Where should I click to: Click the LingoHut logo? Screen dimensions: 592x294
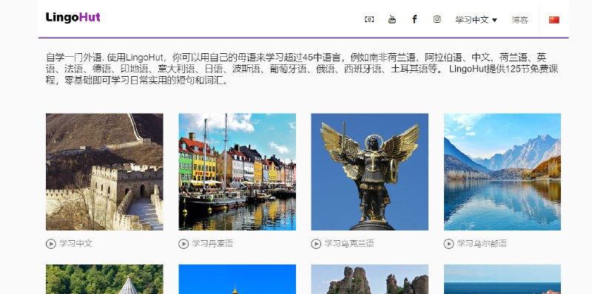[x=73, y=17]
